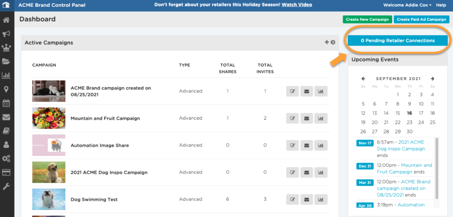Click the logo icon at top left

6,5
